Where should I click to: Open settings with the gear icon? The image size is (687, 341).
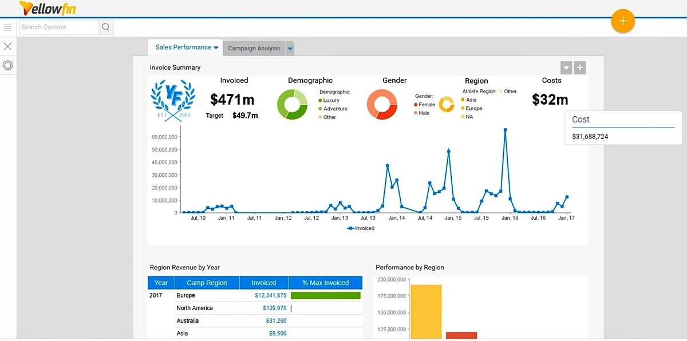(8, 65)
